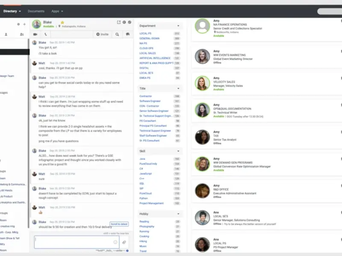Start a phone call with Blake

[x=46, y=34]
